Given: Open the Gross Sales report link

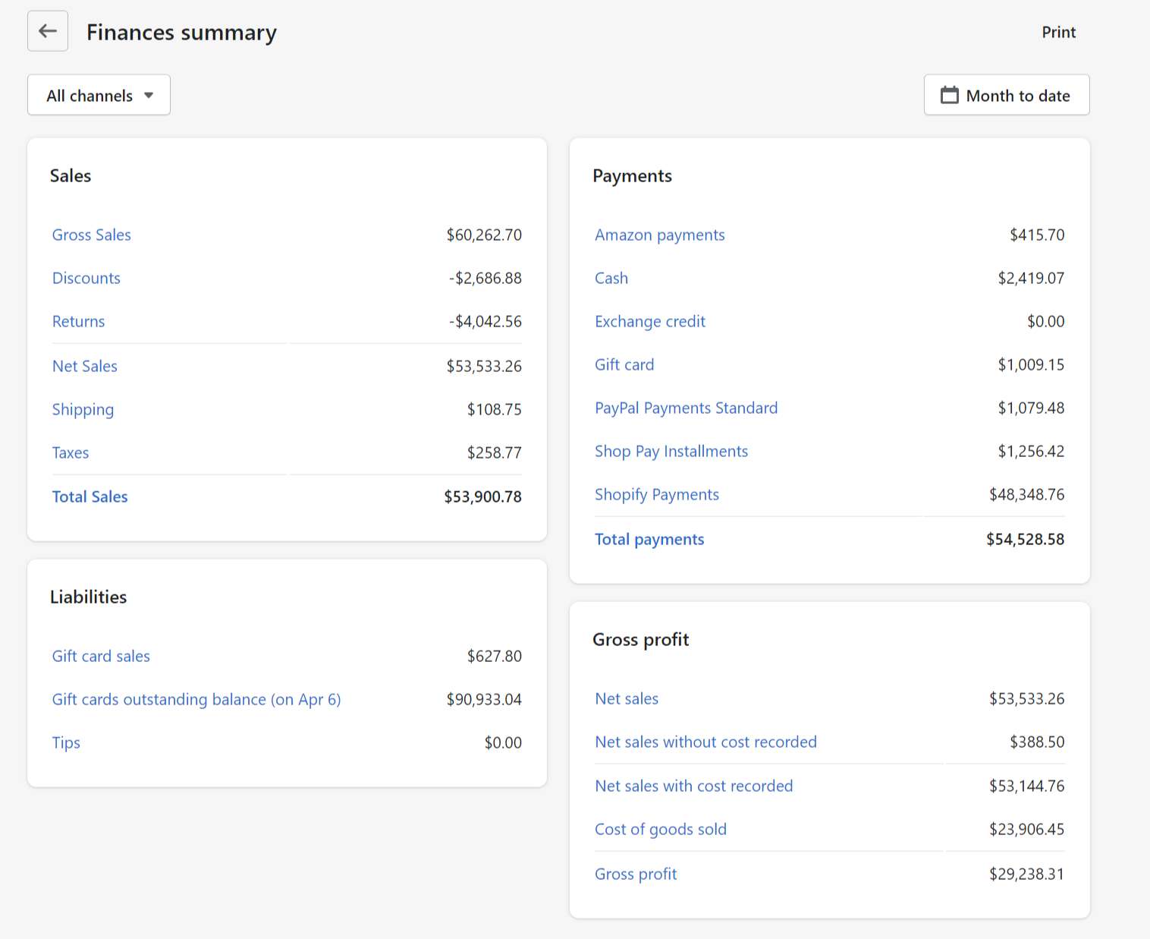Looking at the screenshot, I should tap(92, 235).
